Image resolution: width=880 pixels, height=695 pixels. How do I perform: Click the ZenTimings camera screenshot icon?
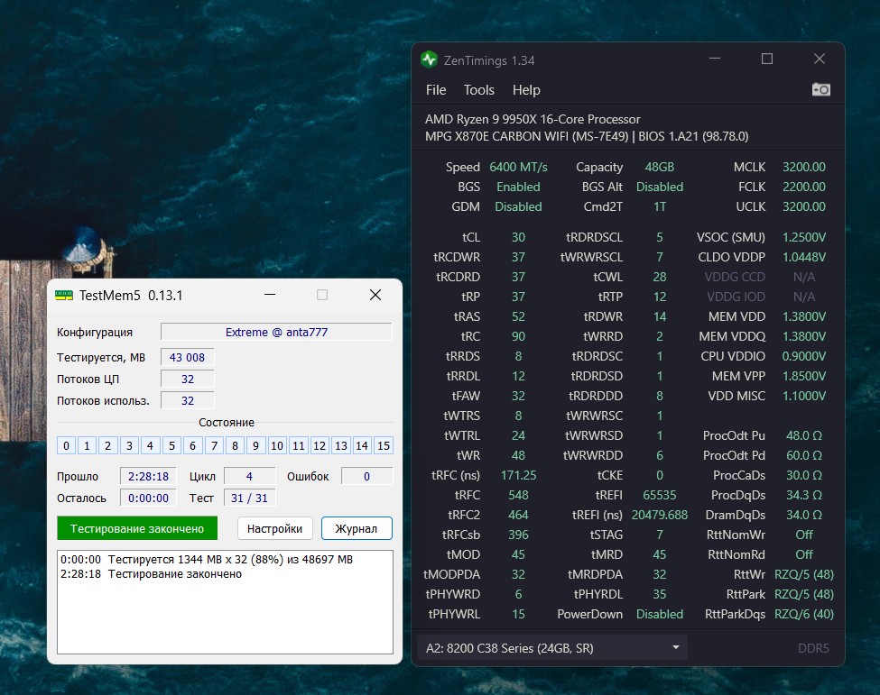point(820,89)
